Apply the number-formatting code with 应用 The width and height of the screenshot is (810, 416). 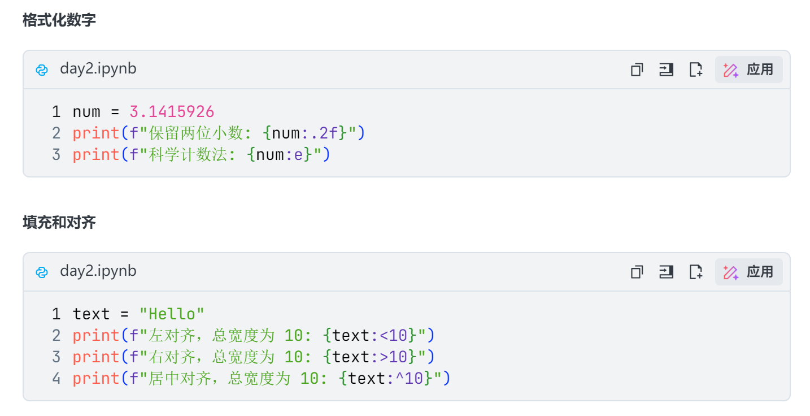point(751,69)
